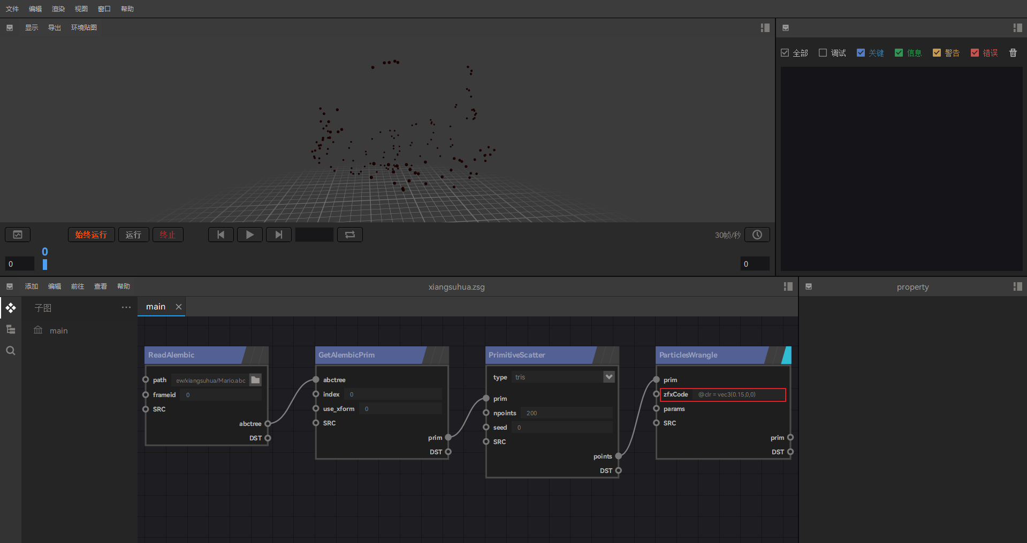Click the blue timeline frame marker
The height and width of the screenshot is (543, 1027).
(45, 264)
